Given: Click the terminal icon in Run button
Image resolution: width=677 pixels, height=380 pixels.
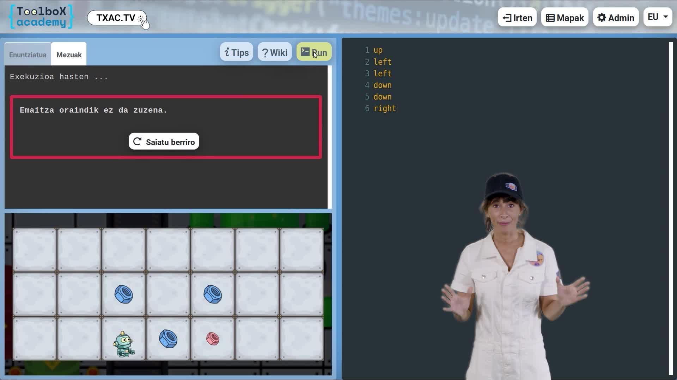Looking at the screenshot, I should 305,52.
